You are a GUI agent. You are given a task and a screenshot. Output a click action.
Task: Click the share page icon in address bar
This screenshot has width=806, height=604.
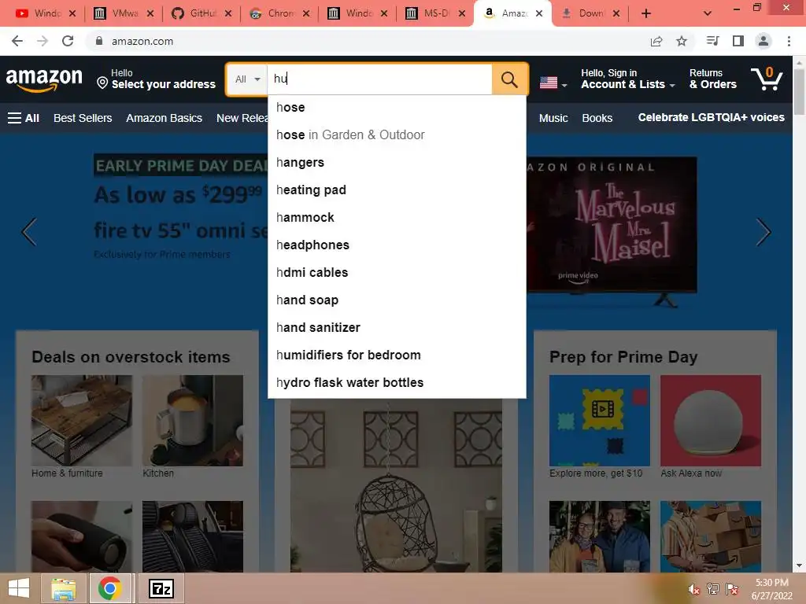point(656,41)
